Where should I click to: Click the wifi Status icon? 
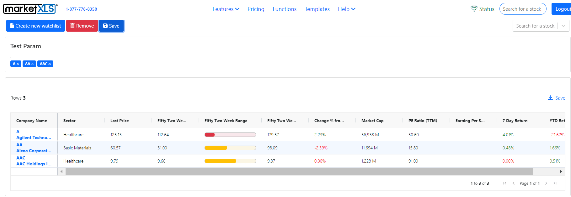(x=474, y=9)
